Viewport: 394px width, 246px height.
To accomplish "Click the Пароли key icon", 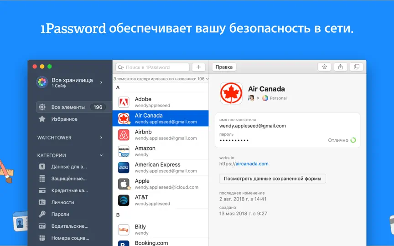I will 42,214.
